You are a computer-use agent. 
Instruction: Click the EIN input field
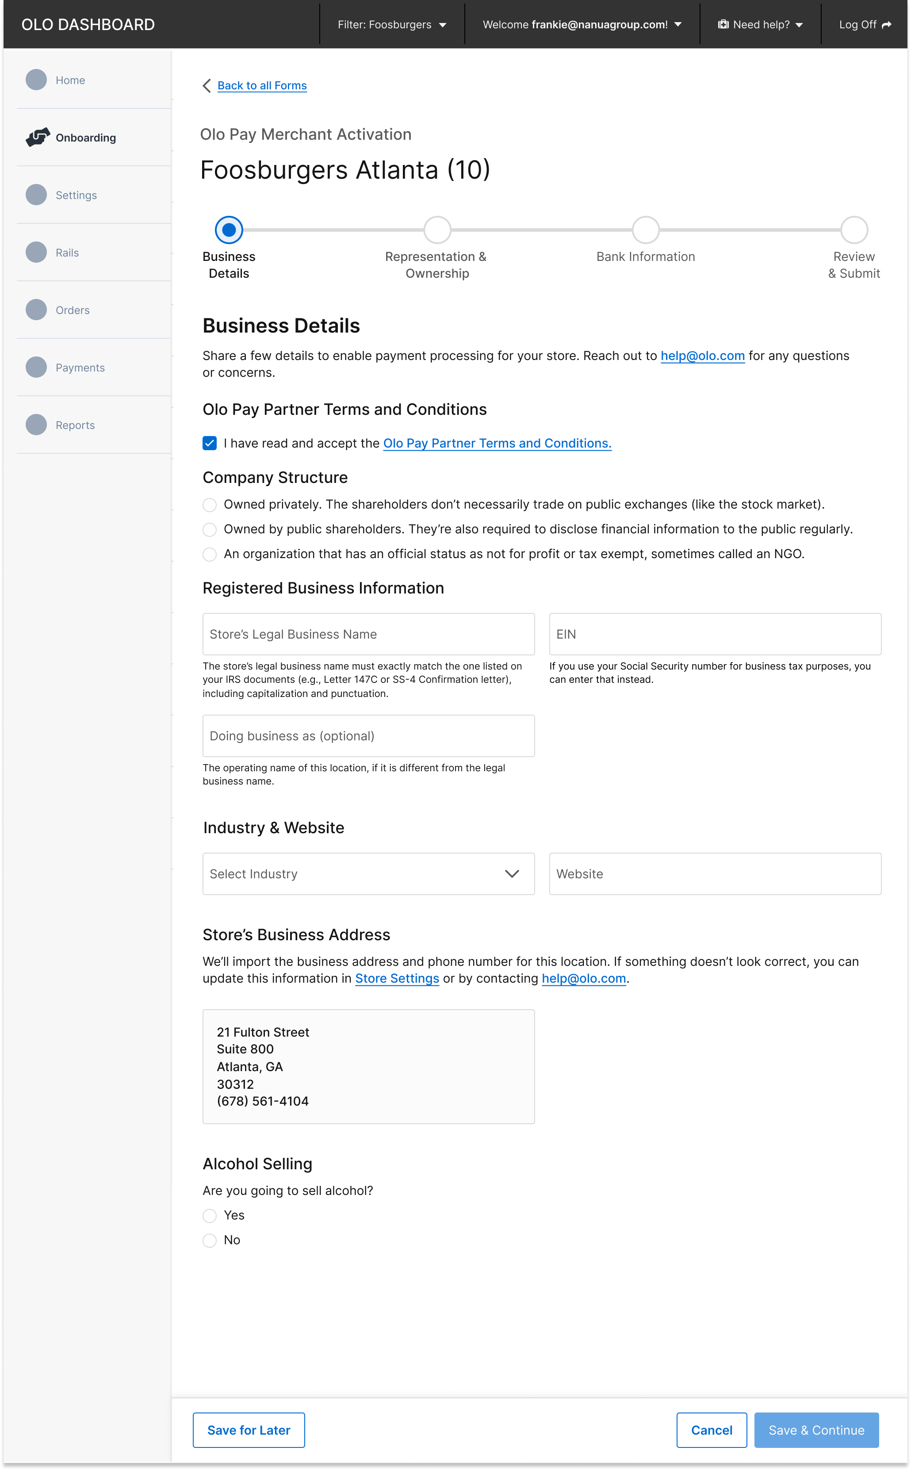(715, 634)
